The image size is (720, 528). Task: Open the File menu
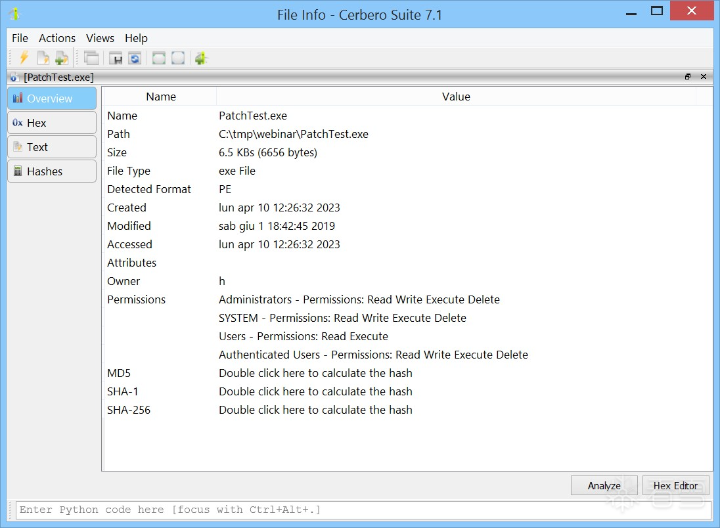pos(20,38)
